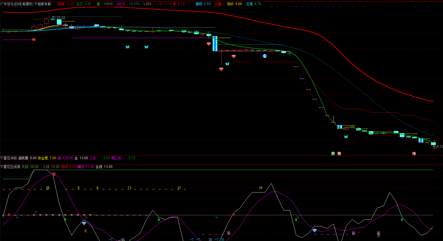Click the blue diamond in the oscillator's right trough

pyautogui.click(x=315, y=230)
